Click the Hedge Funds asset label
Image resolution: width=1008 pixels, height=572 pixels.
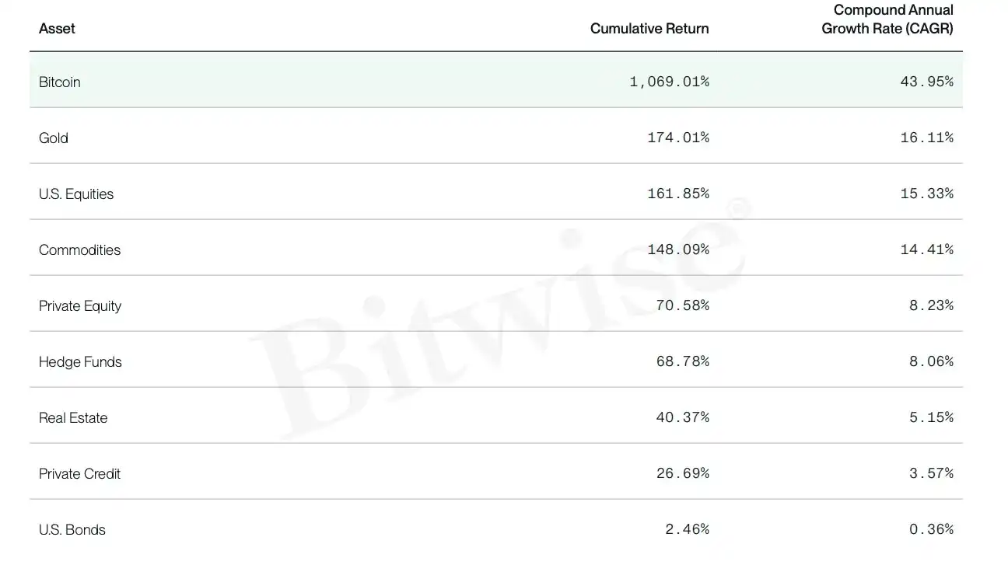coord(80,361)
